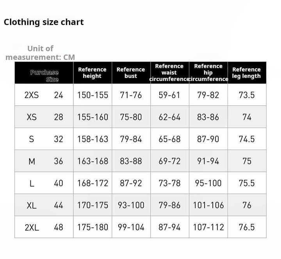This screenshot has height=259, width=281.
Task: Click the Reference bust column header
Action: point(131,73)
